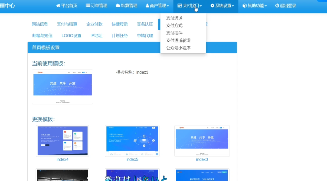The height and width of the screenshot is (181, 327).
Task: Click the current template index3 preview image
Action: click(x=63, y=87)
